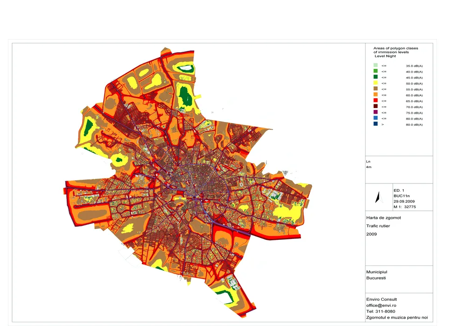This screenshot has height=326, width=462.
Task: Select the 'Harta de zgomot' title text
Action: pyautogui.click(x=384, y=217)
